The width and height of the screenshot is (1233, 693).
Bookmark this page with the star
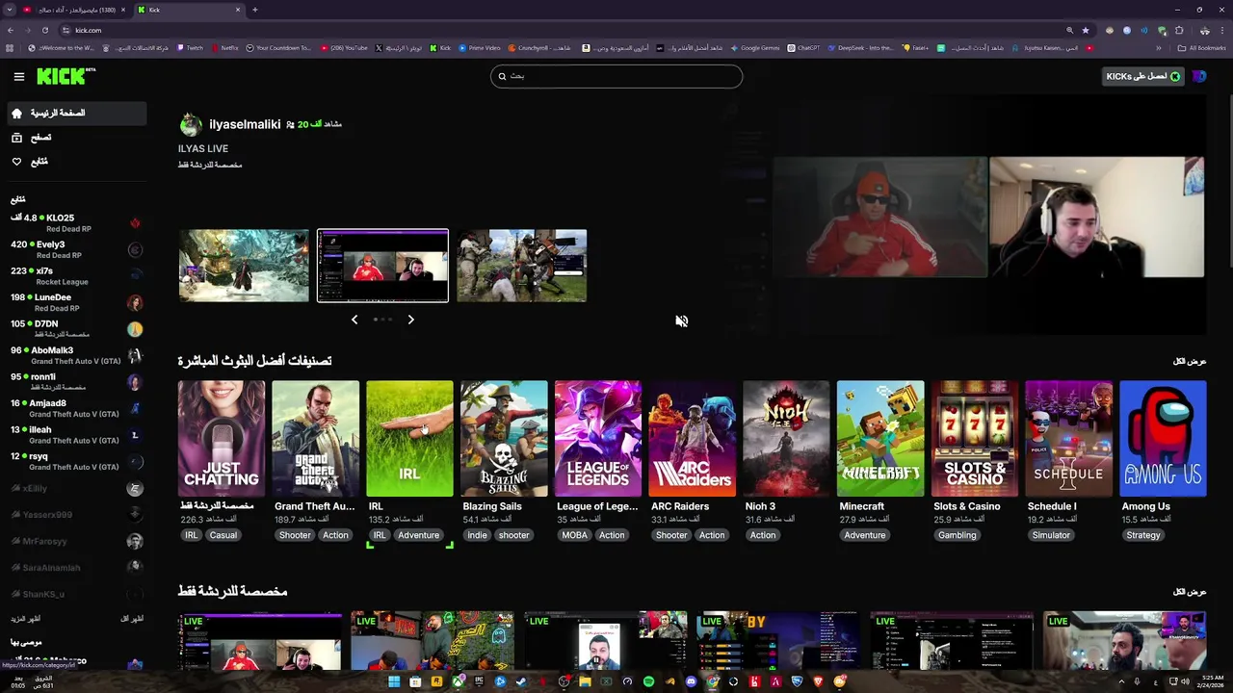click(x=1086, y=30)
